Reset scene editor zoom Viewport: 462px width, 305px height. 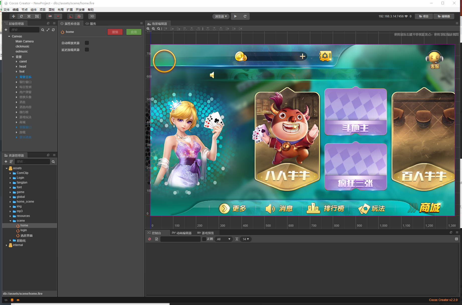pos(159,29)
